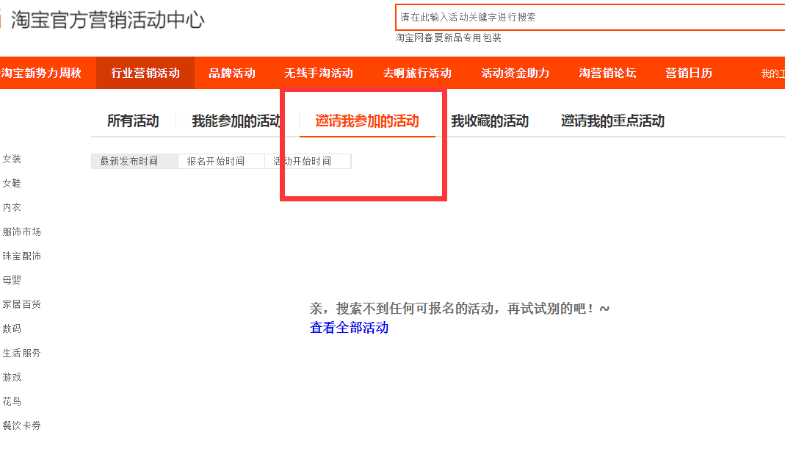The width and height of the screenshot is (785, 449).
Task: Open the 行业营销活动 nav item
Action: (145, 73)
